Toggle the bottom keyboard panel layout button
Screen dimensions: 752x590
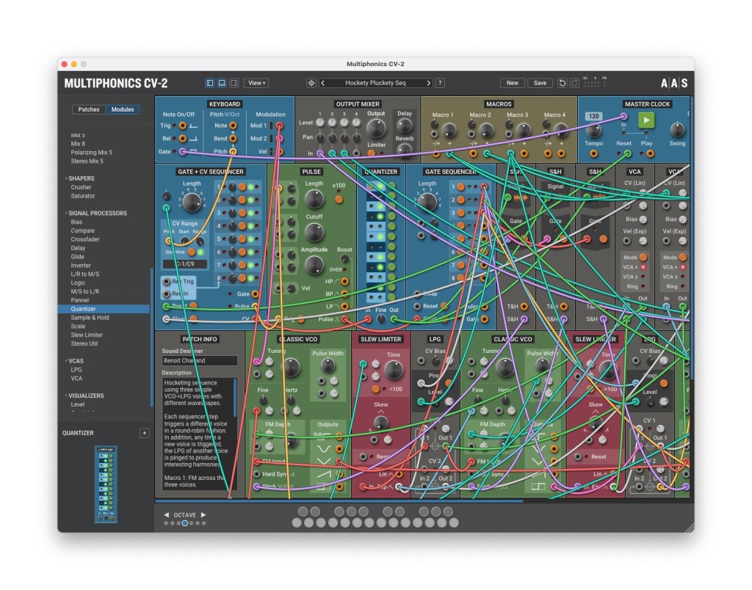[222, 83]
